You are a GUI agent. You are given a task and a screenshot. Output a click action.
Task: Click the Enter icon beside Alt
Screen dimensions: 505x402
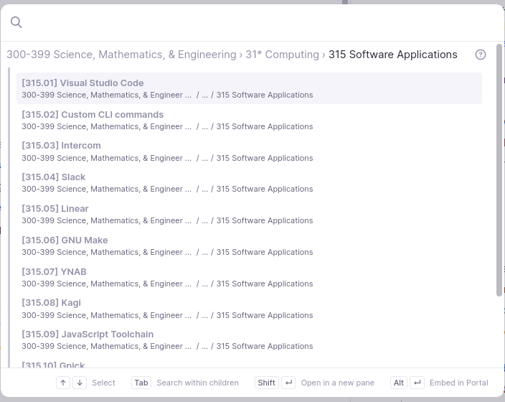(x=417, y=383)
